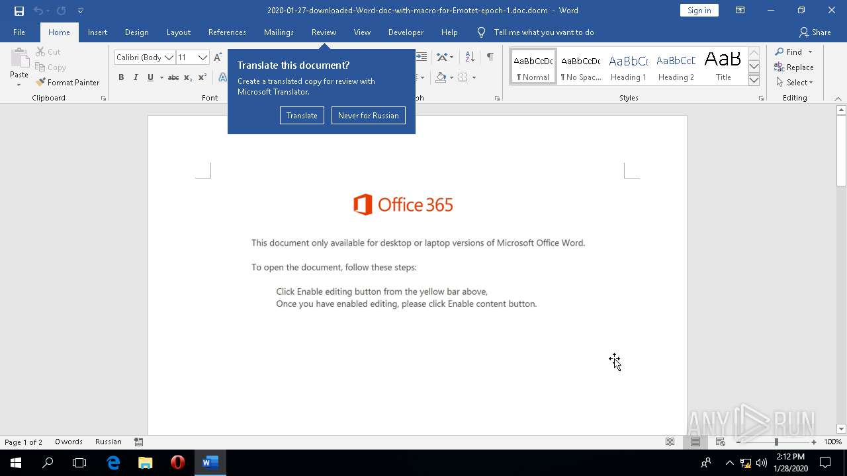Activate the Format Painter brush
This screenshot has width=847, height=476.
67,83
